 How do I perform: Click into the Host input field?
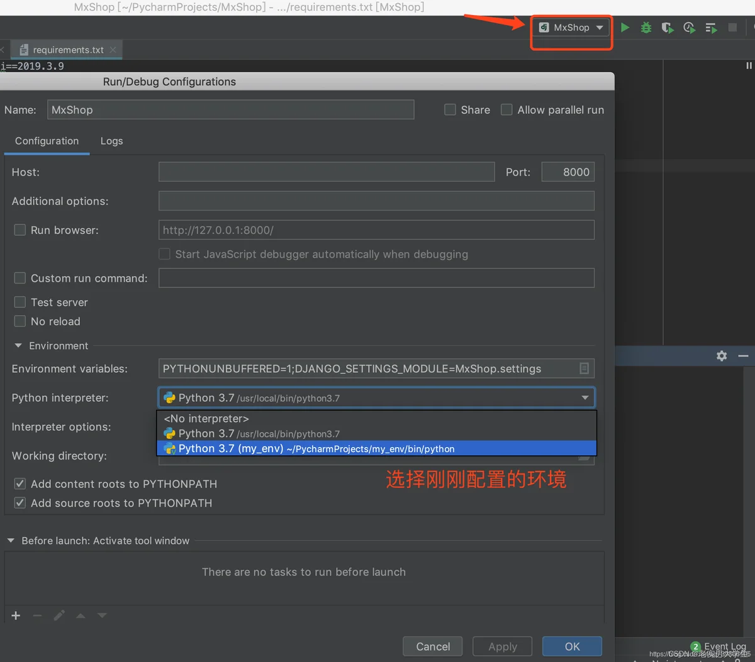[x=327, y=172]
